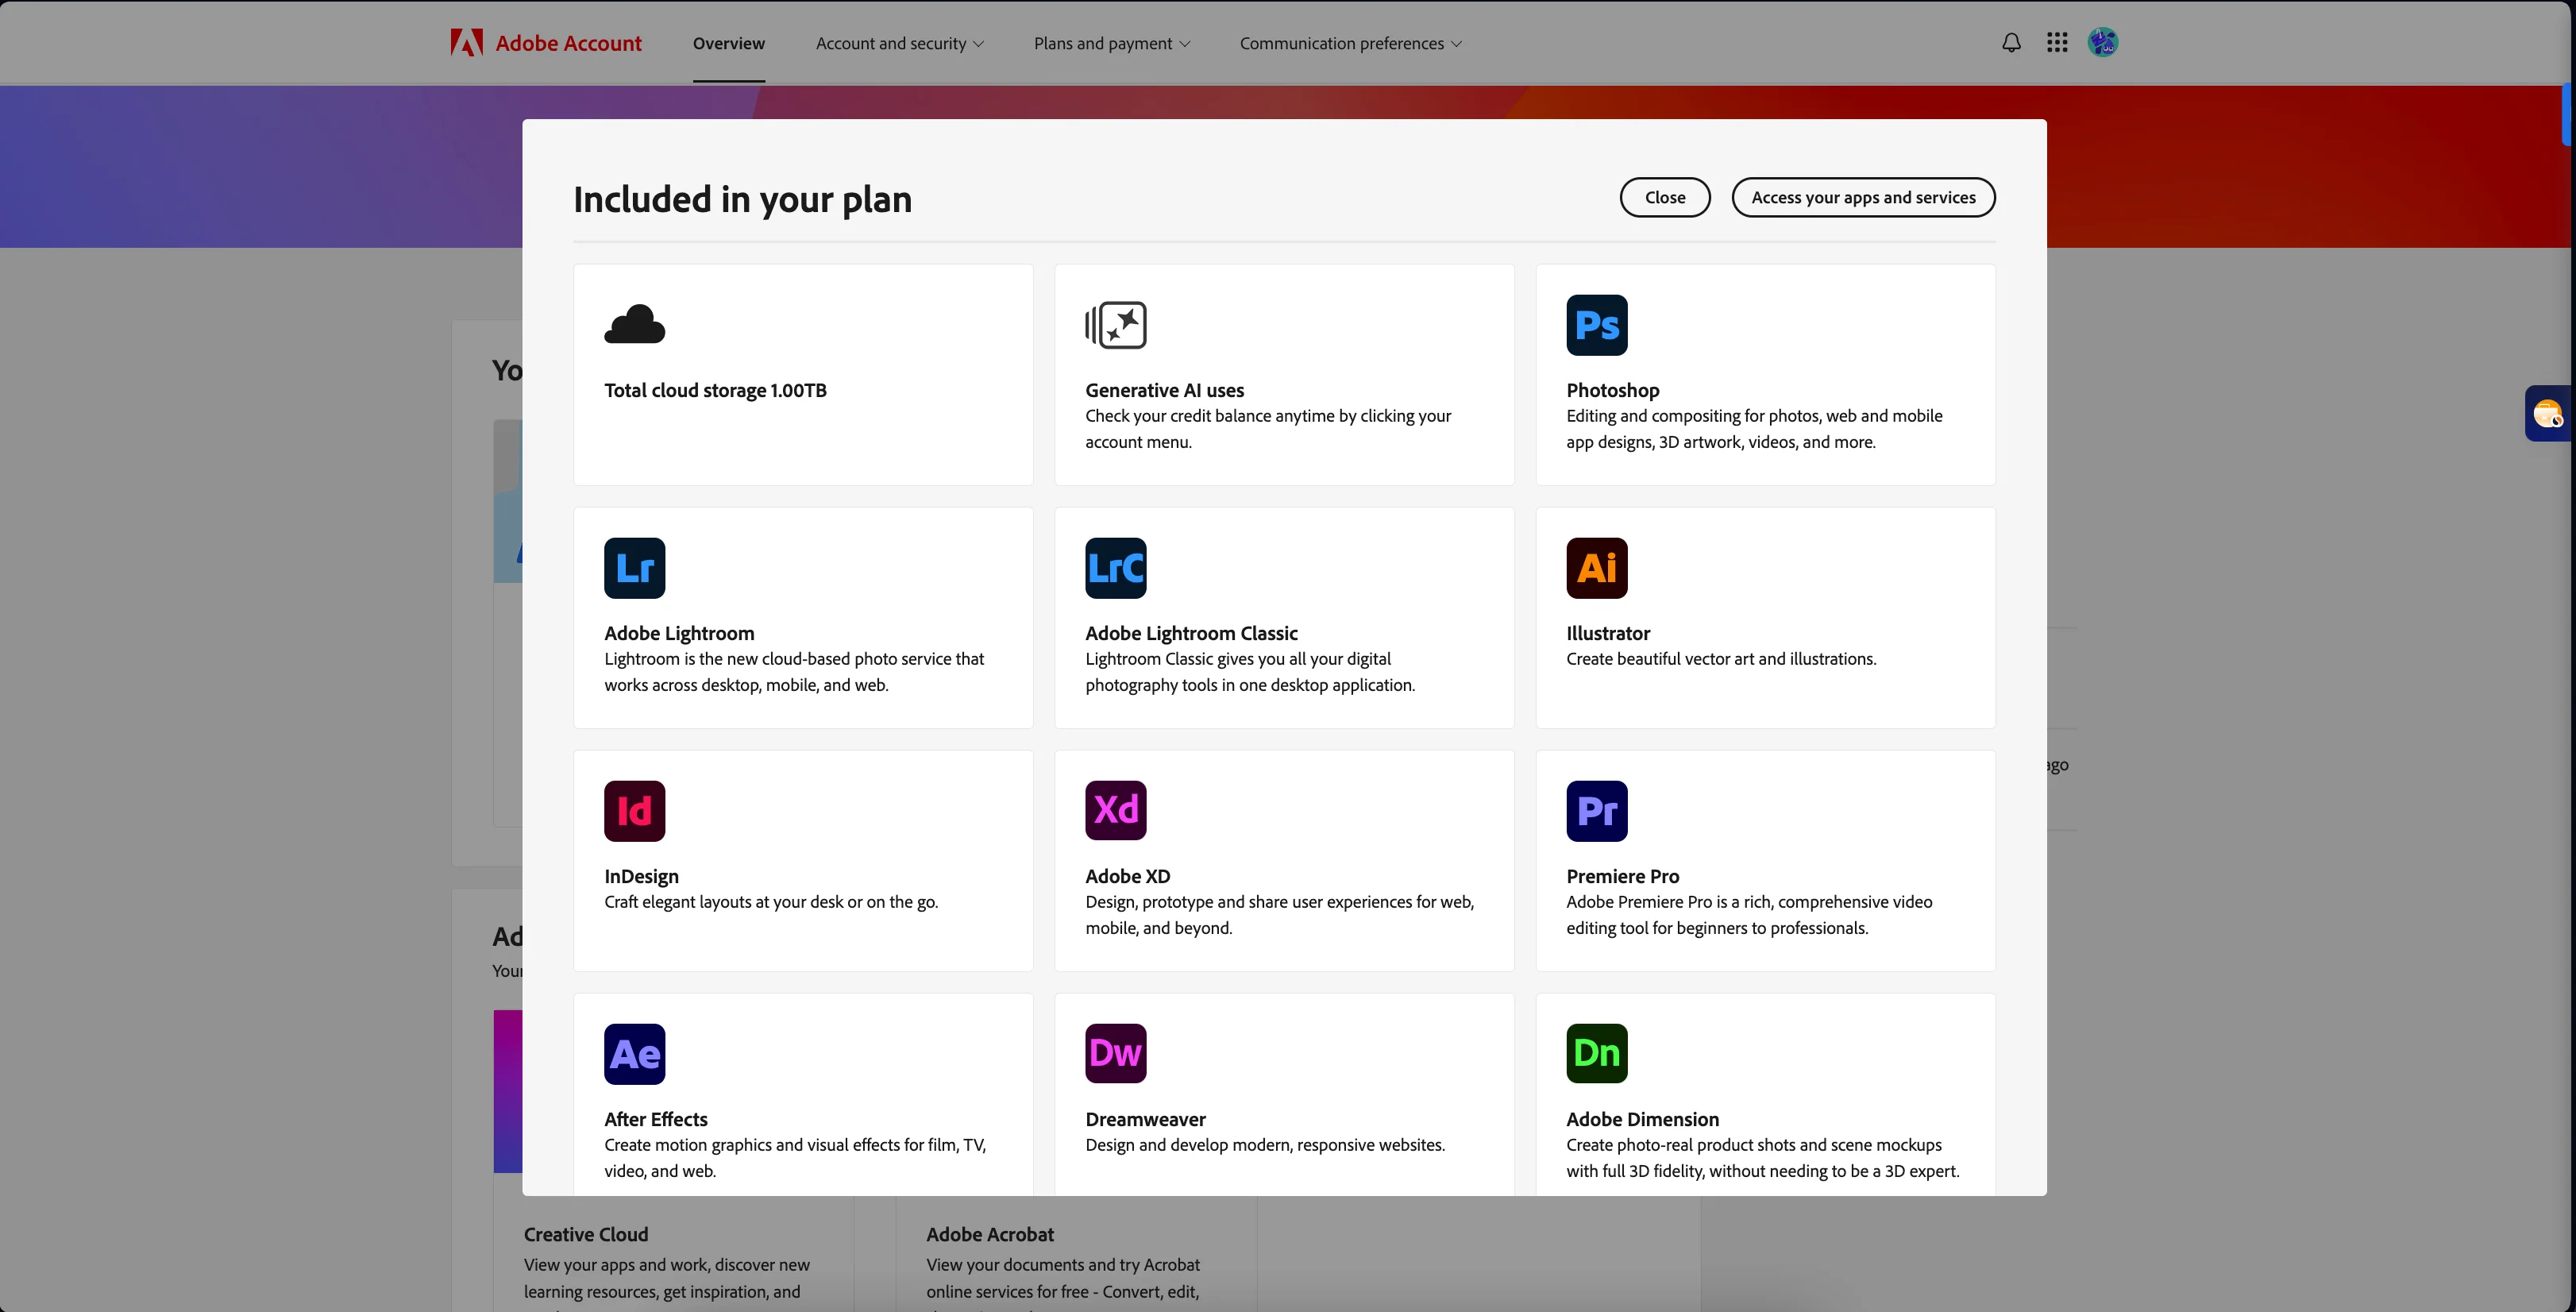Click Access your apps and services

1863,197
